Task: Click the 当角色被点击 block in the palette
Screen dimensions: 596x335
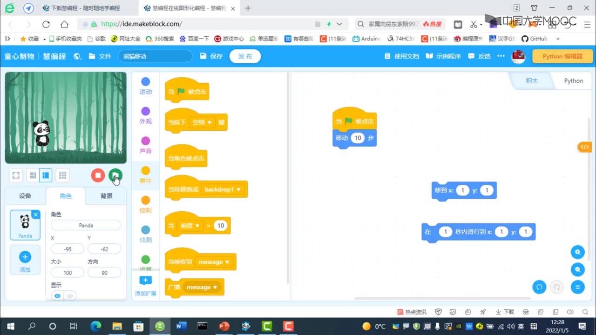Action: tap(186, 157)
